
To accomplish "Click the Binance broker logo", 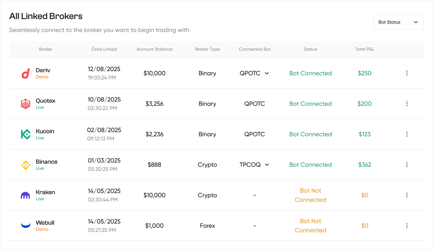I will [26, 165].
